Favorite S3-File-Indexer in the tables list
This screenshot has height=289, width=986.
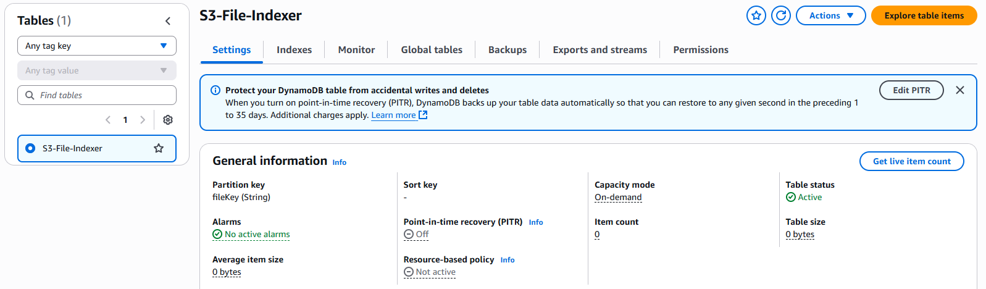(159, 148)
